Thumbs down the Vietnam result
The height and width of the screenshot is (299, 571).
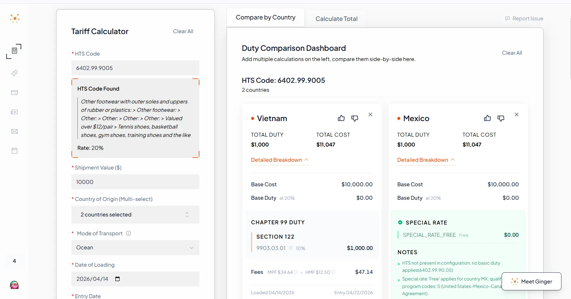(355, 118)
